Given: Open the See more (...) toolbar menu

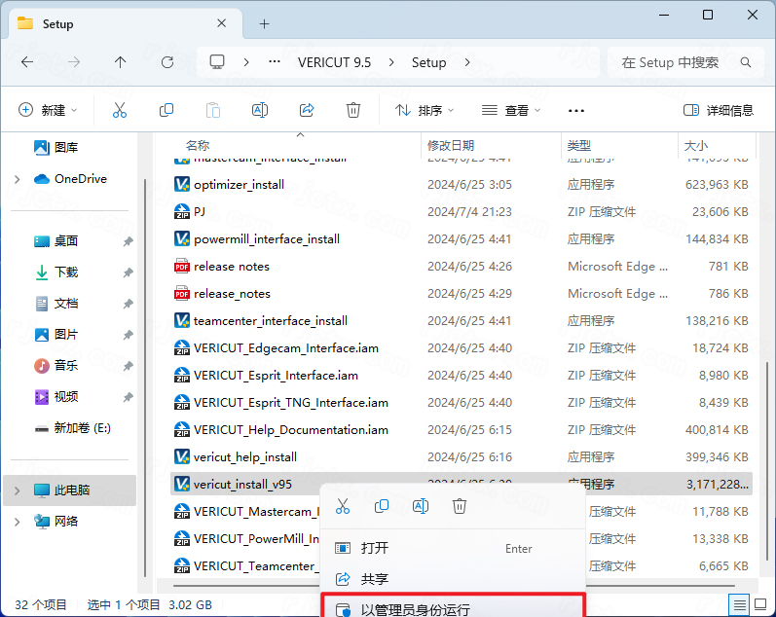Looking at the screenshot, I should point(576,110).
